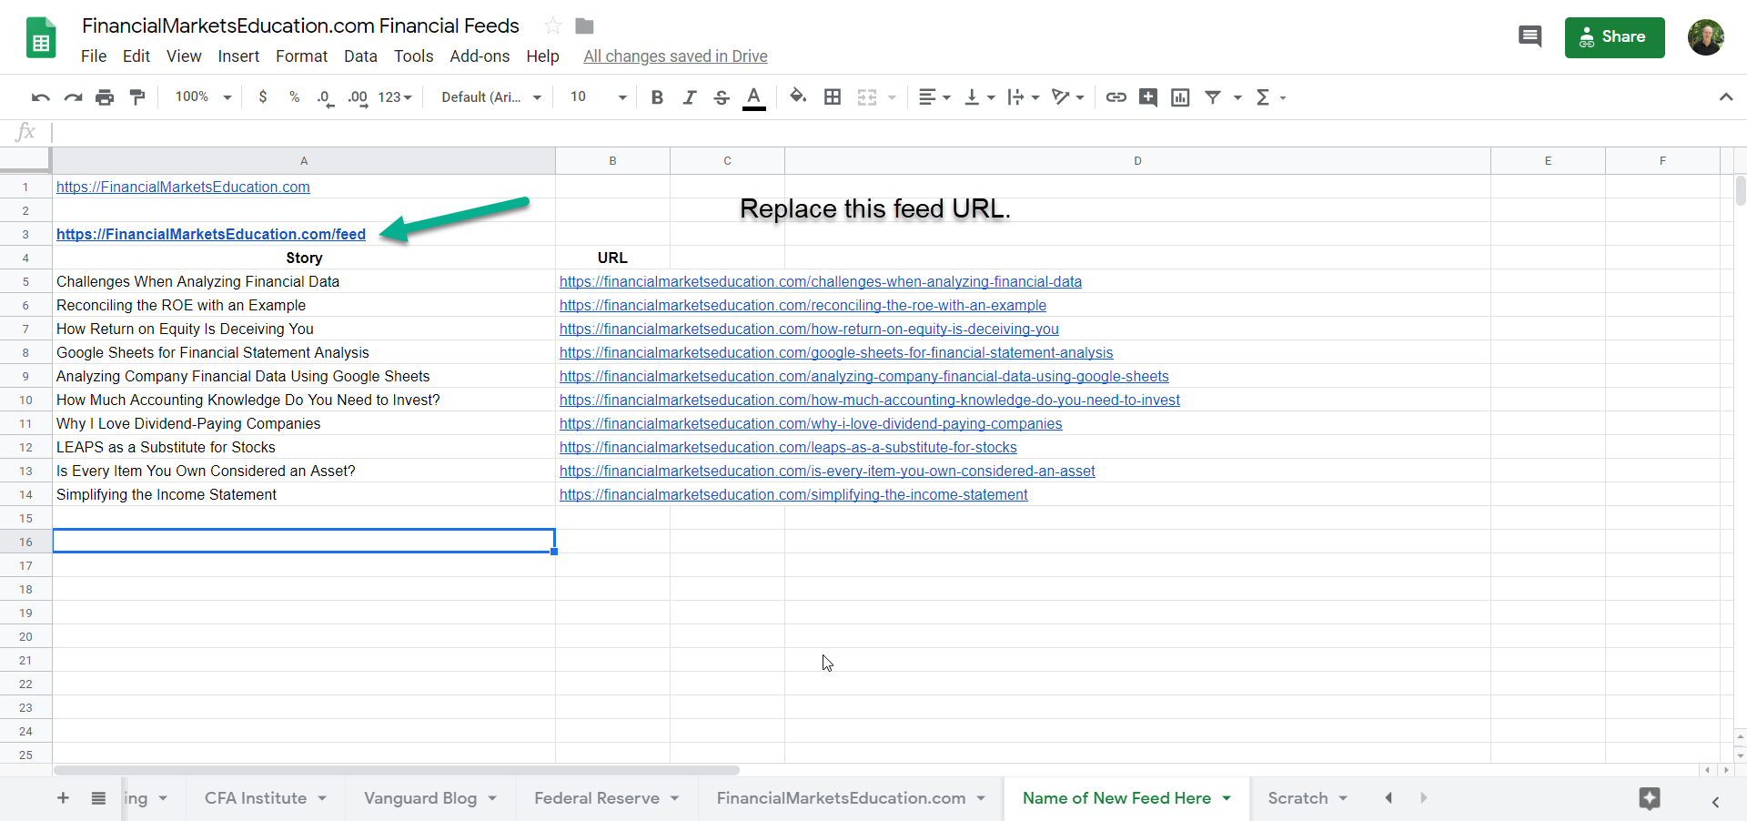Click the Insert comment icon
Viewport: 1747px width, 821px height.
[1148, 97]
